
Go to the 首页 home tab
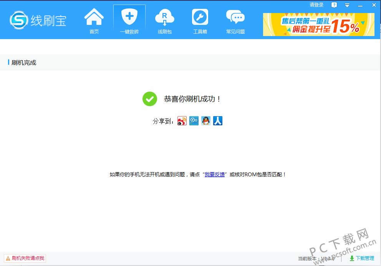[94, 21]
